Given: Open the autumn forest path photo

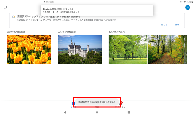Looking at the screenshot, I should point(167,50).
